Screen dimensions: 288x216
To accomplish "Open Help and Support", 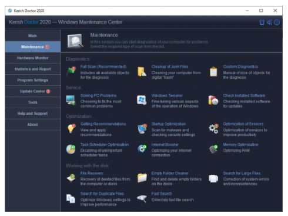I will click(33, 114).
